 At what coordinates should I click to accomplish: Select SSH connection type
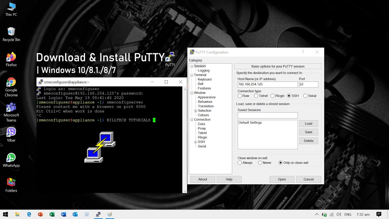(289, 96)
